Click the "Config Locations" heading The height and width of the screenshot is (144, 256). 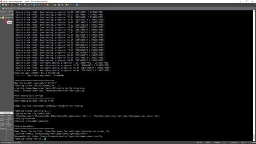(24, 126)
